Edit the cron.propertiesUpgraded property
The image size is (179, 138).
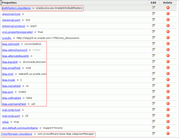[154, 32]
